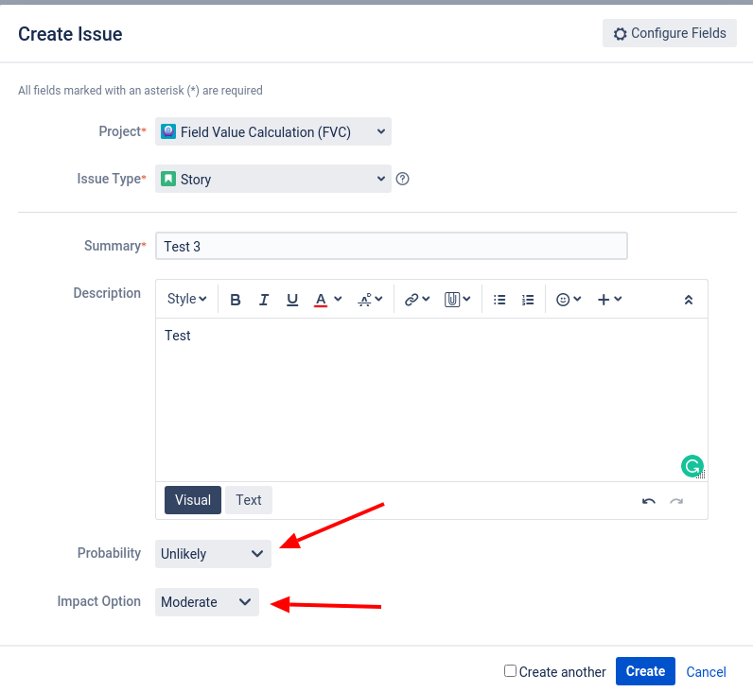
Task: Open the text color picker
Action: point(327,300)
